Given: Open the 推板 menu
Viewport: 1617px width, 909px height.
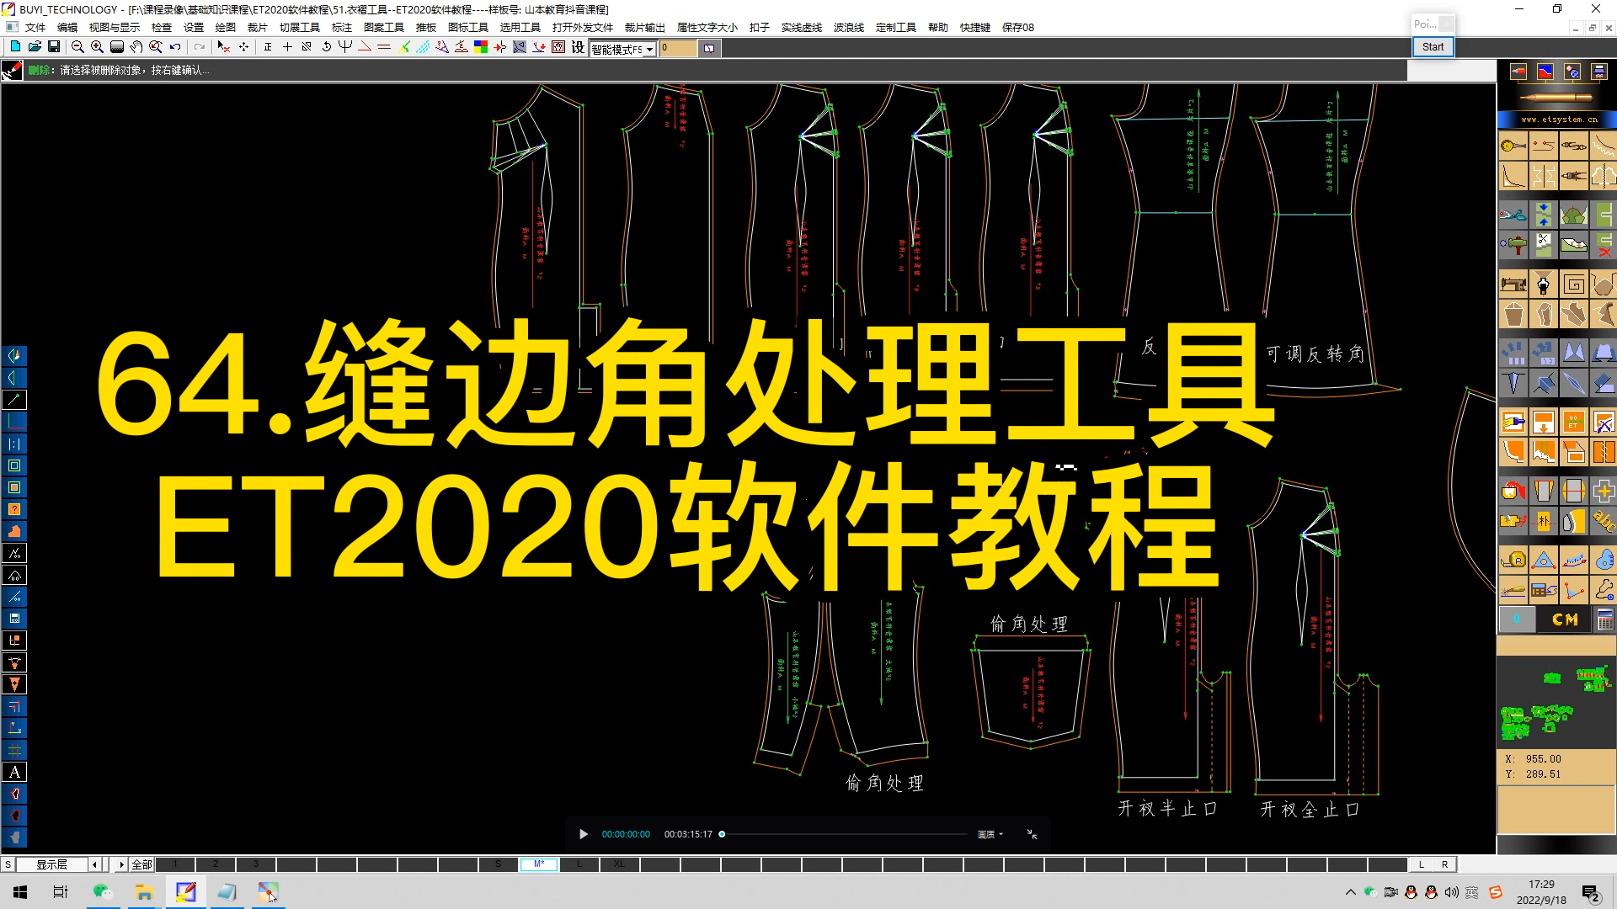Looking at the screenshot, I should [x=426, y=27].
